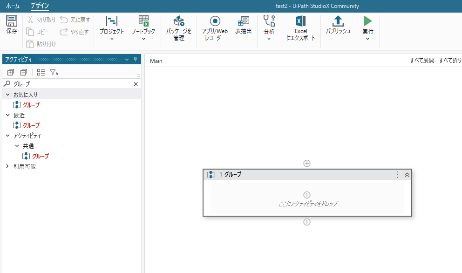Open the 実行 dropdown arrow
This screenshot has width=462, height=273.
click(x=368, y=39)
